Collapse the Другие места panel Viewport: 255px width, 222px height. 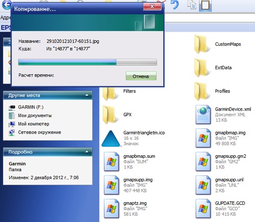[x=87, y=95]
